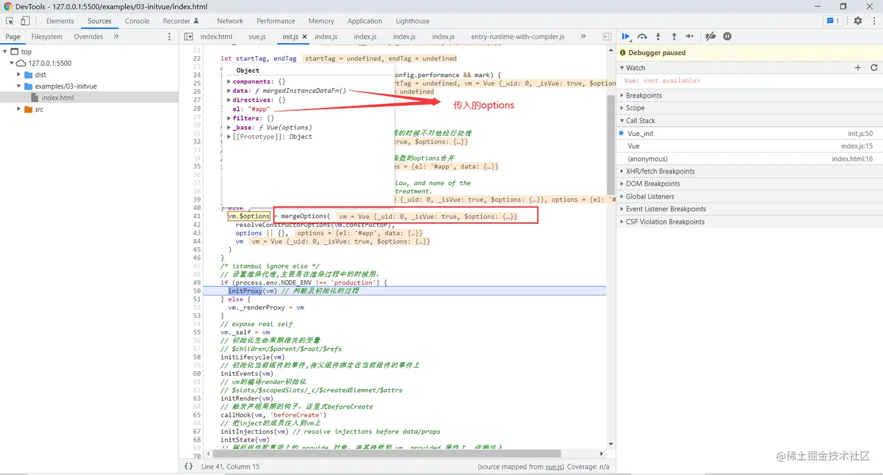
Task: Toggle pause on exceptions
Action: coord(727,36)
